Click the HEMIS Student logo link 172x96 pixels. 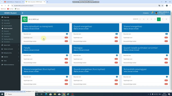10,13
